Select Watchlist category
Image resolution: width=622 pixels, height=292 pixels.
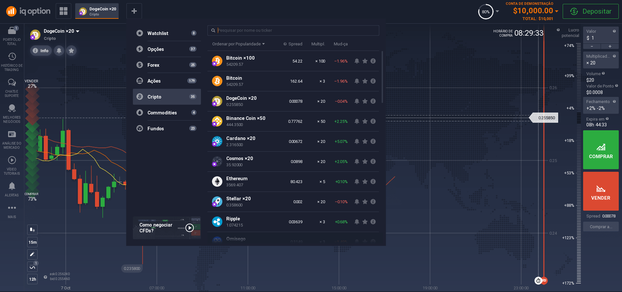point(167,33)
